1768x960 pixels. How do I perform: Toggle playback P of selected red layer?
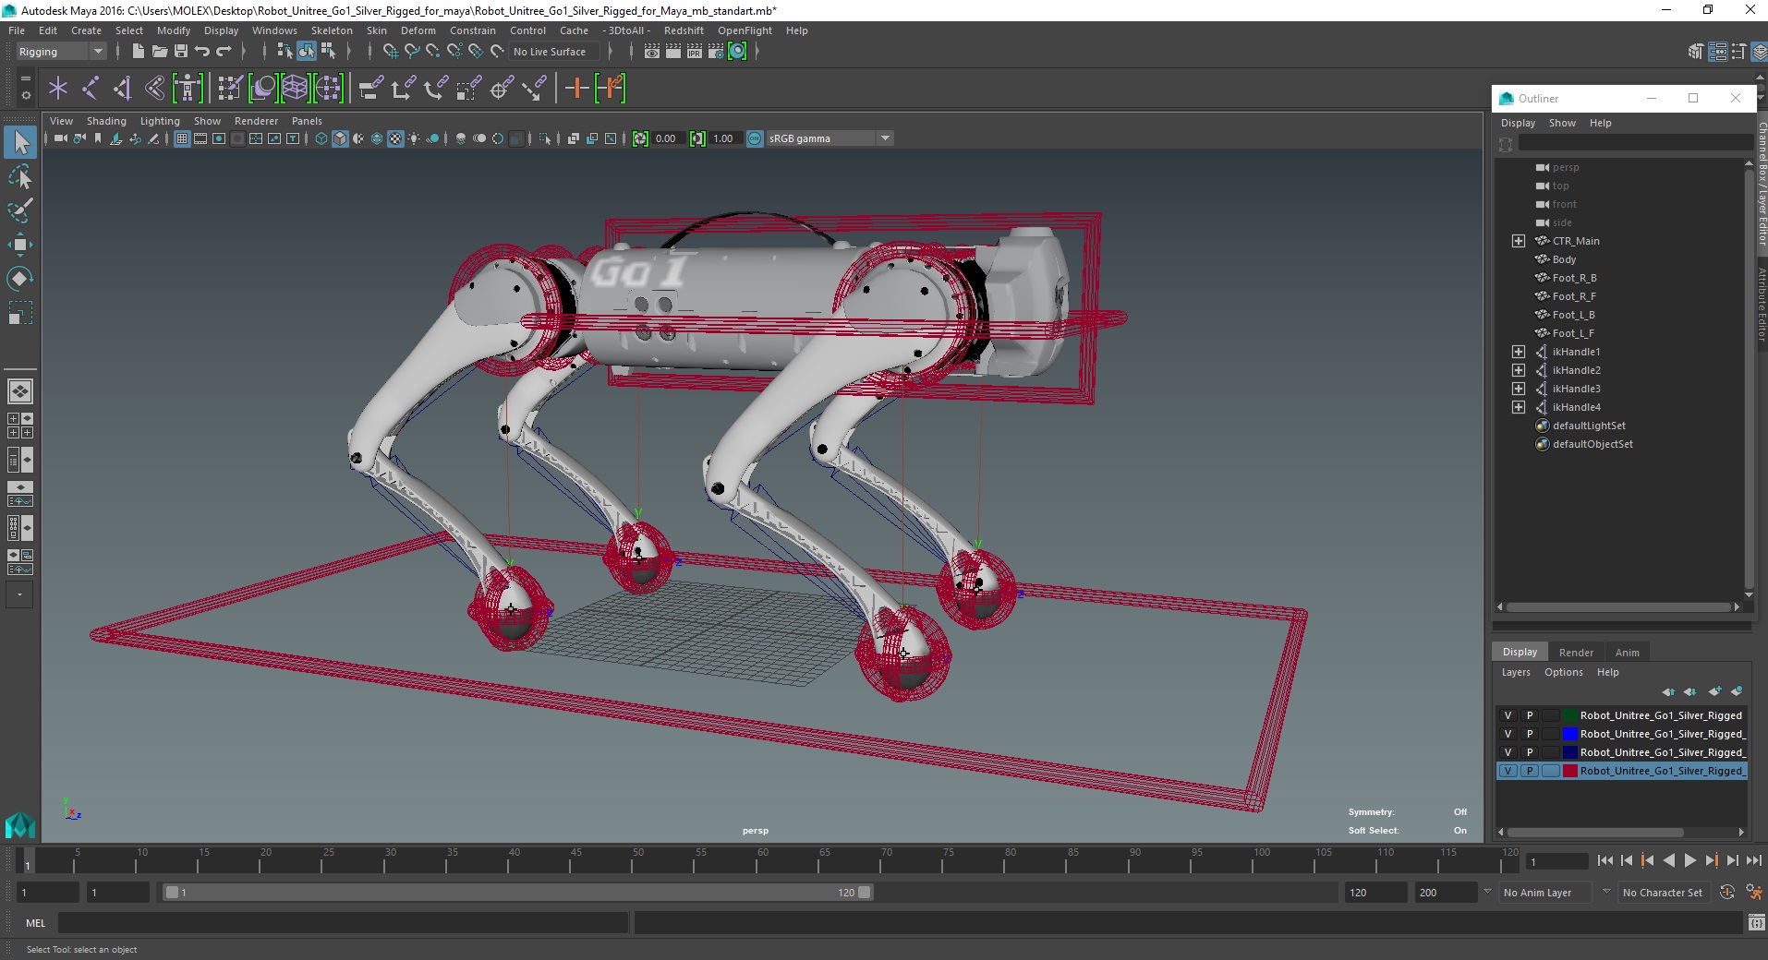pyautogui.click(x=1530, y=771)
